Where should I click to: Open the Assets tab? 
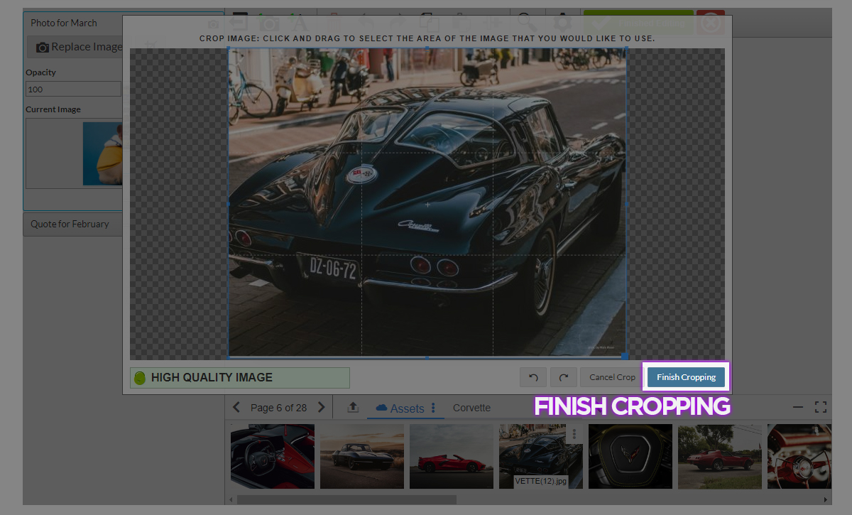click(x=400, y=408)
